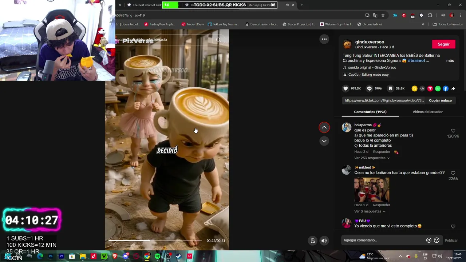Open the Webcam Toy bookmark

coord(336,24)
